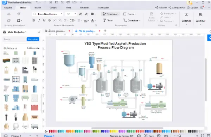Toggle underline text formatting
211x137 pixels.
pos(44,20)
